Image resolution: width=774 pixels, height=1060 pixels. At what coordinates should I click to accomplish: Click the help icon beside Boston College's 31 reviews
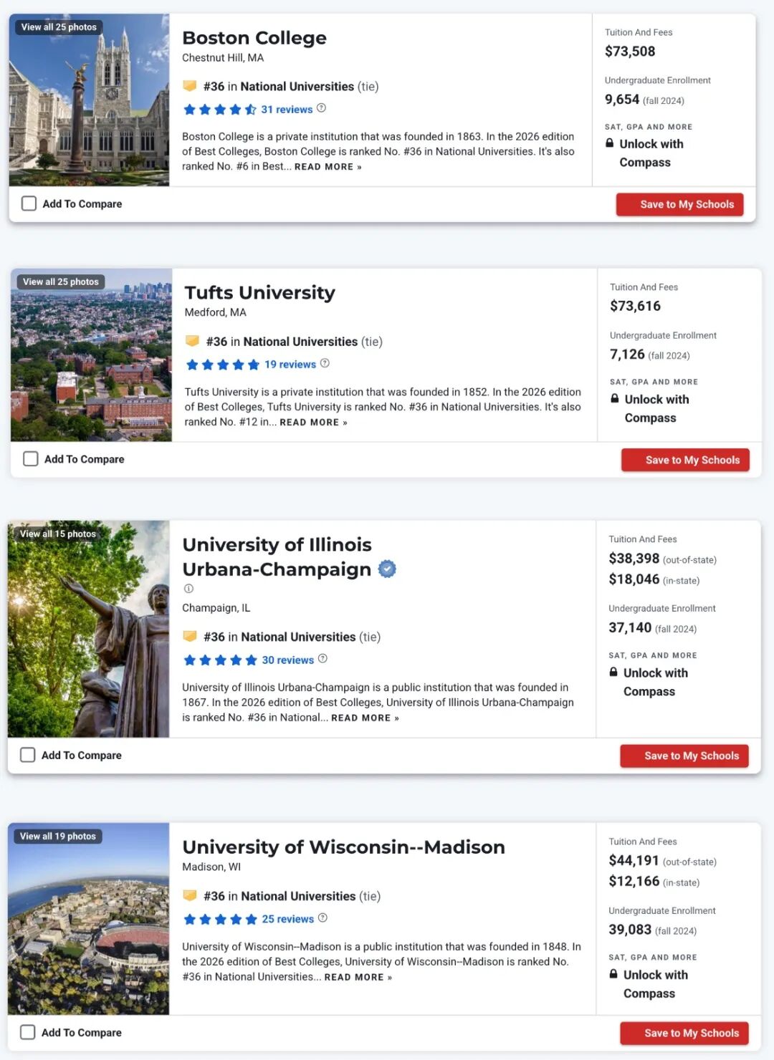click(321, 108)
